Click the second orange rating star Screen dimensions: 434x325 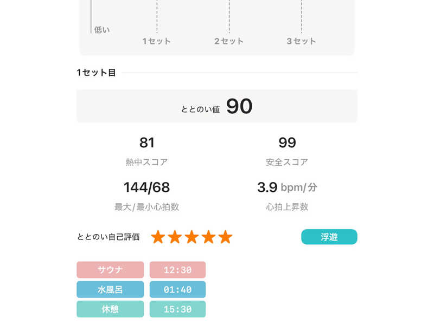(175, 237)
